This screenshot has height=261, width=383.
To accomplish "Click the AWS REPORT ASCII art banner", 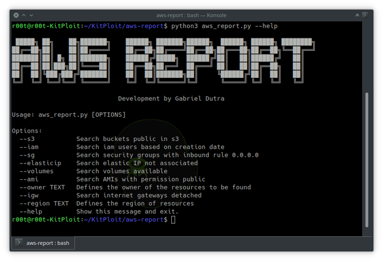I will (163, 60).
